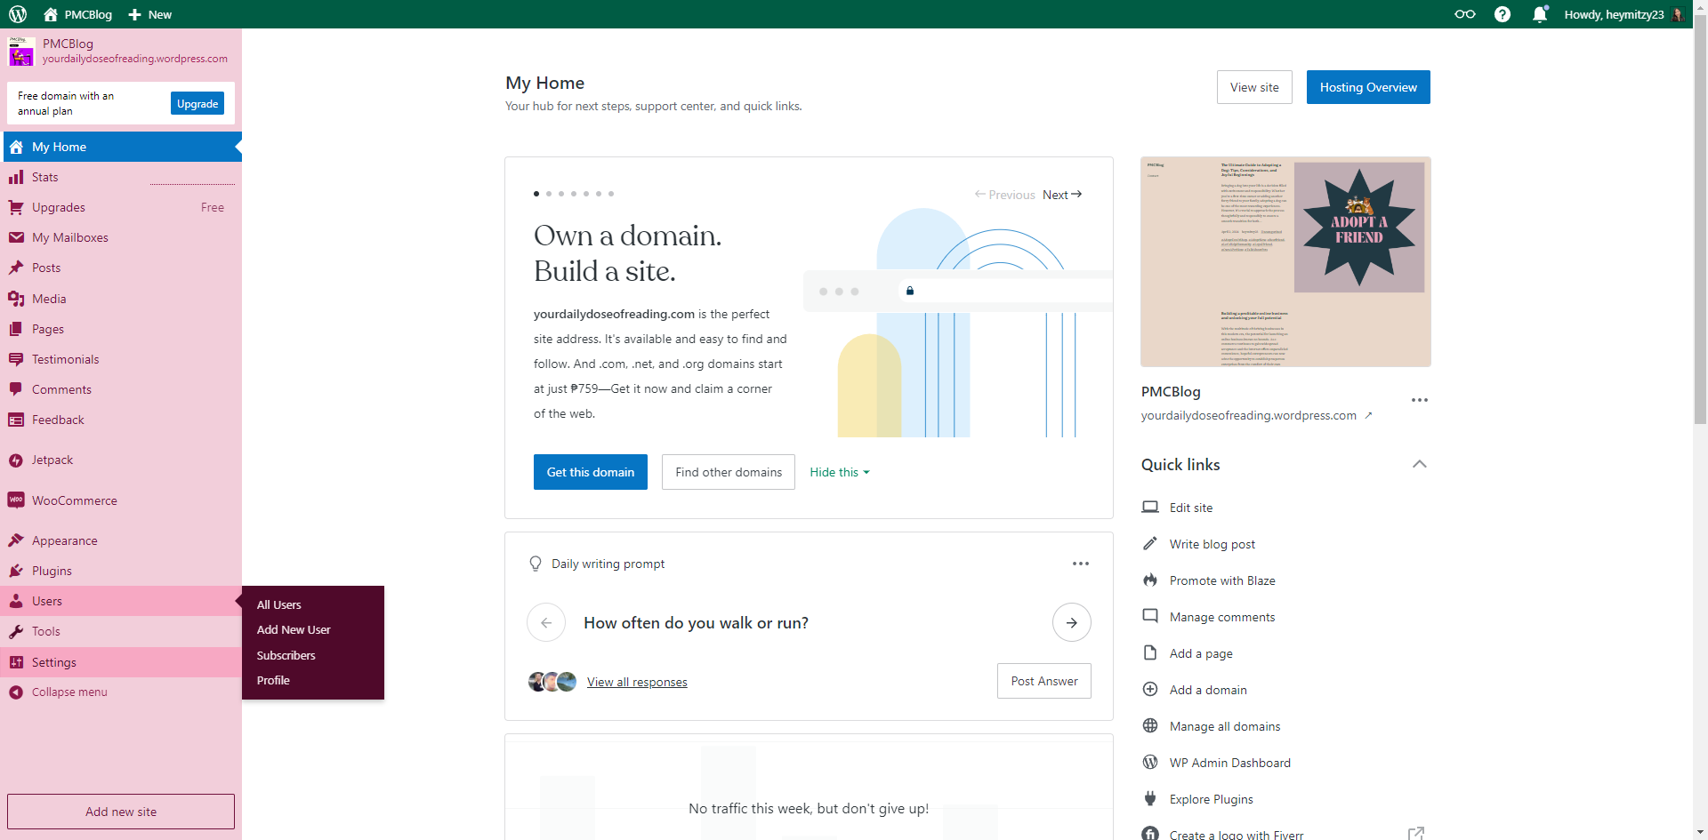Open the Edit site quick link
The height and width of the screenshot is (840, 1708).
(1191, 508)
